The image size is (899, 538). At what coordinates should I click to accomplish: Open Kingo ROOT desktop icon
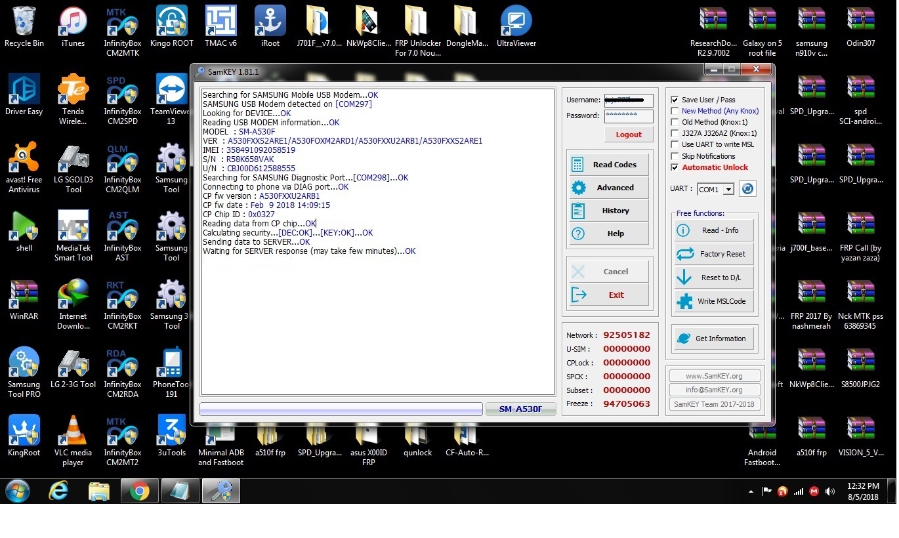(x=172, y=28)
